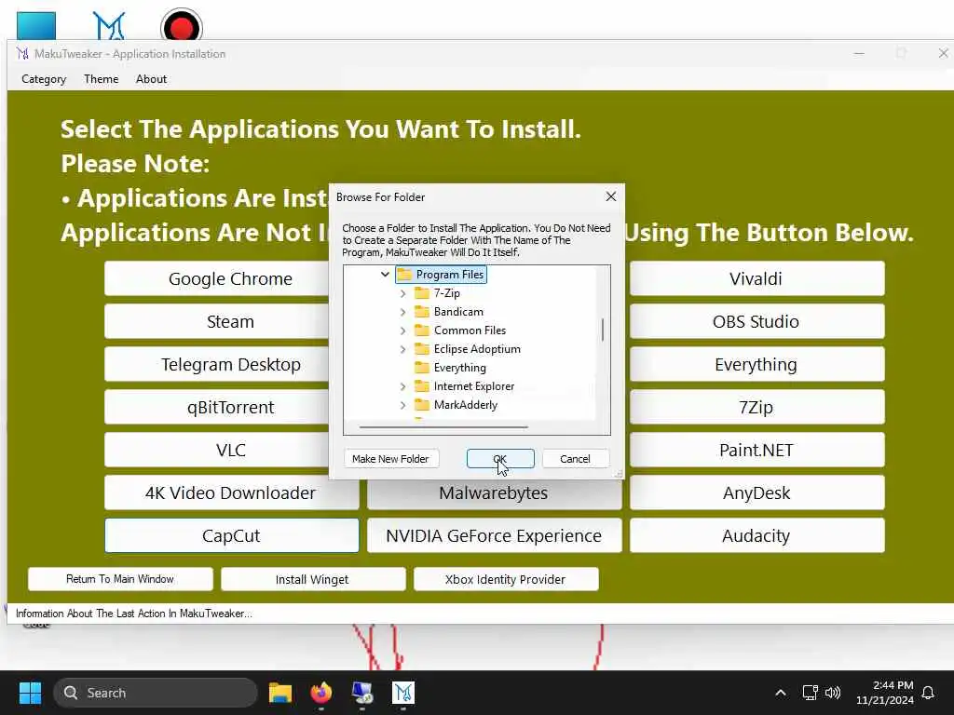Screen dimensions: 954x715
Task: Open the MakuTweaker taskbar icon
Action: [x=402, y=693]
